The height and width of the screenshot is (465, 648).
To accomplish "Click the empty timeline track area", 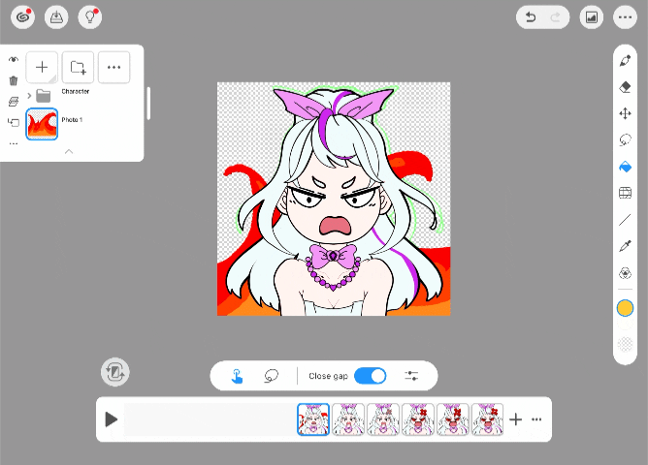I will (x=210, y=419).
